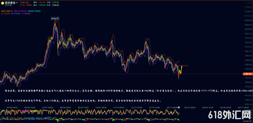Open KDJ indicator settings gear icon
The image size is (253, 123).
pos(7,111)
